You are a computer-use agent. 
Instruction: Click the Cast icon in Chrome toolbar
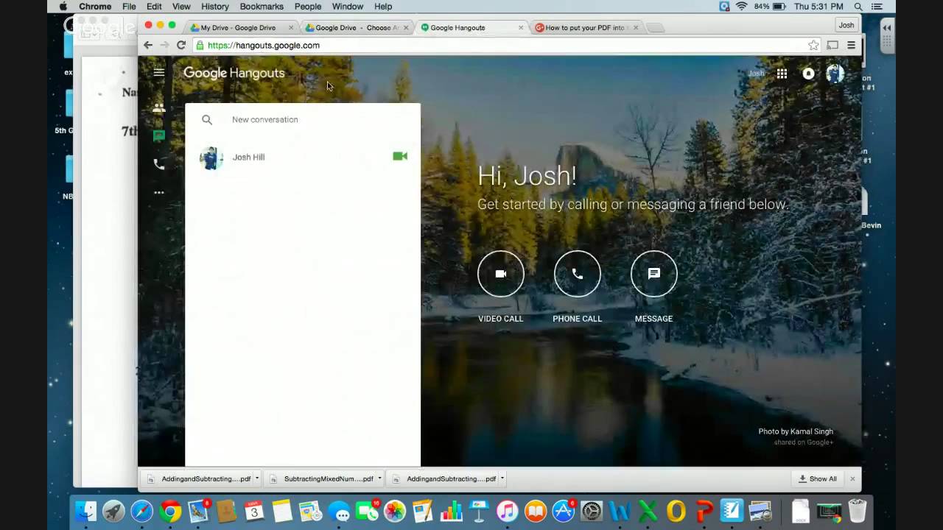pos(832,45)
